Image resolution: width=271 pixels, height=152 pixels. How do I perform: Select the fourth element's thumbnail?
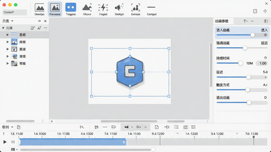point(14,56)
